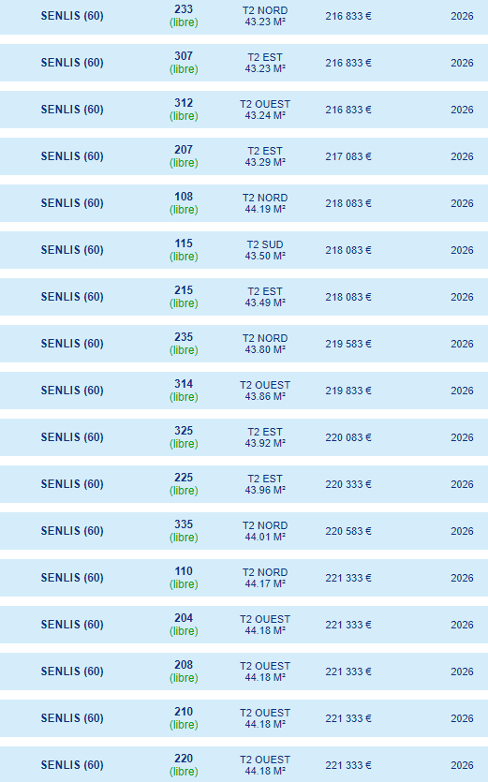Select lot number 307 row

[244, 63]
